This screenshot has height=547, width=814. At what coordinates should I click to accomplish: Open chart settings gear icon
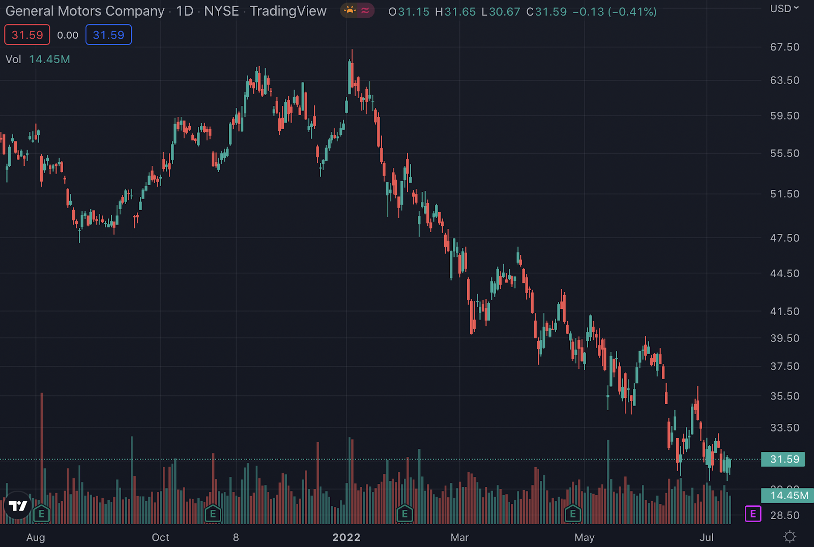[790, 537]
